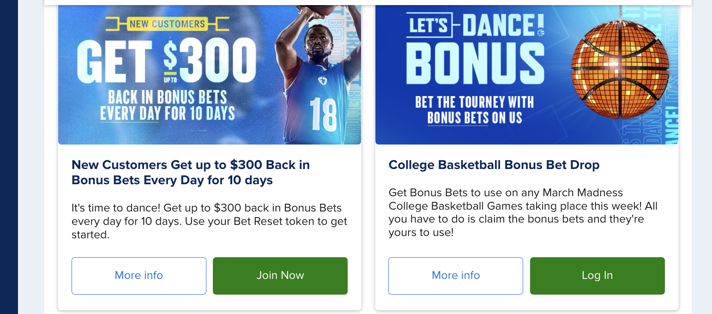Open More info for New Customers offer
This screenshot has height=314, width=712.
tap(139, 276)
